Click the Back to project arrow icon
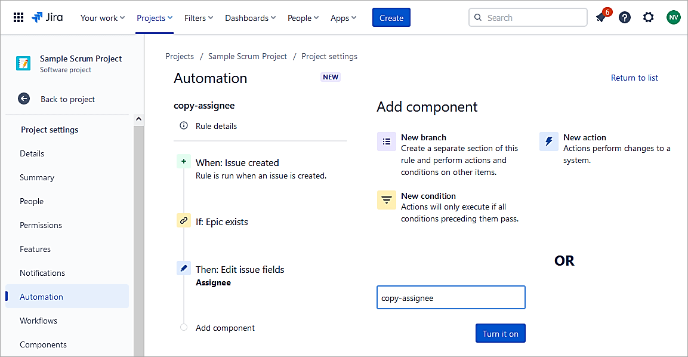Viewport: 688px width, 357px height. 24,99
